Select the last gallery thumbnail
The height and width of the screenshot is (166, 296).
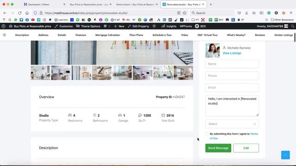(x=183, y=73)
